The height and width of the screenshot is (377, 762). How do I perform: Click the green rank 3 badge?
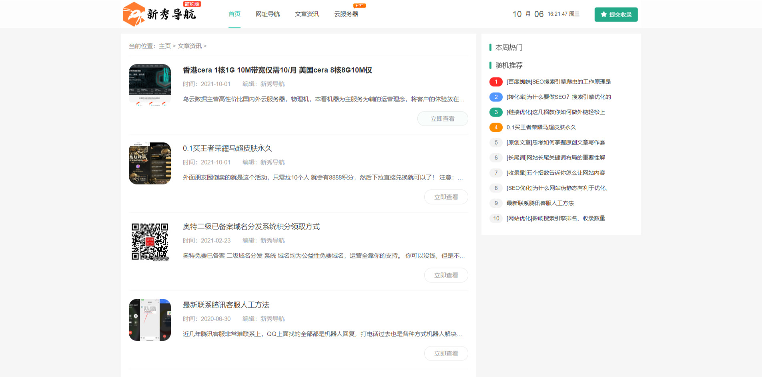point(496,112)
